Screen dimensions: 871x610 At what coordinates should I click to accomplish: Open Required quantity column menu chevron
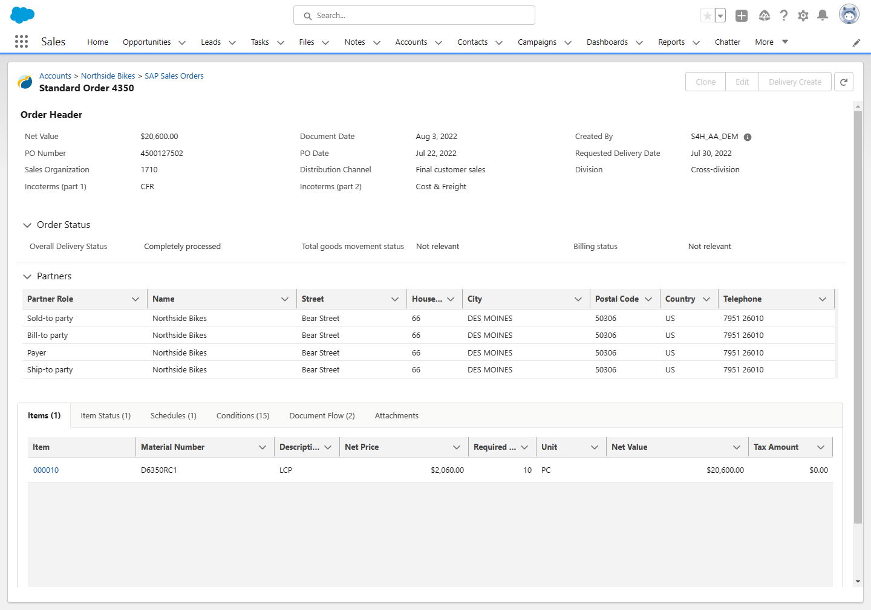(524, 447)
